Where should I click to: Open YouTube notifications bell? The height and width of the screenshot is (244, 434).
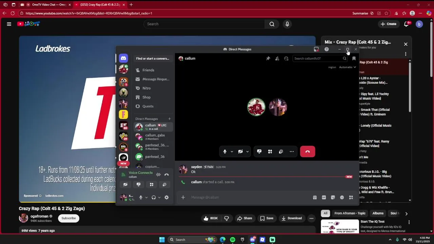pos(406,24)
